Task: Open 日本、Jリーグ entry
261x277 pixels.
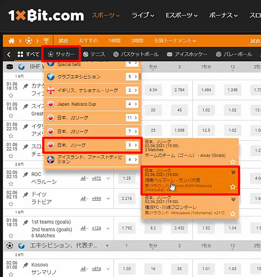Action: 93,145
